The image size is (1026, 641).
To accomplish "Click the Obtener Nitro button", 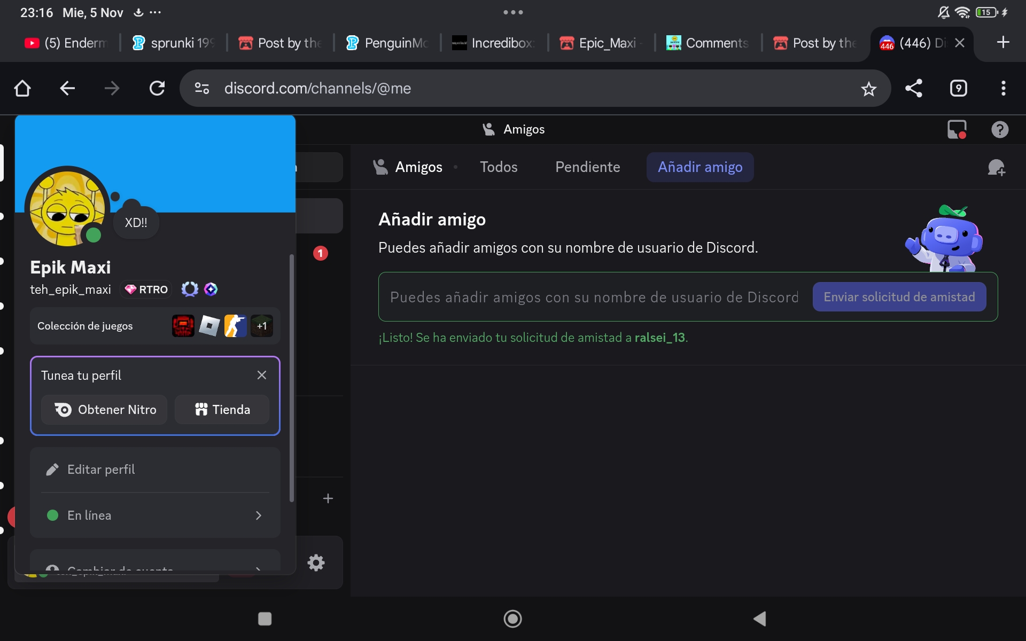I will click(105, 410).
